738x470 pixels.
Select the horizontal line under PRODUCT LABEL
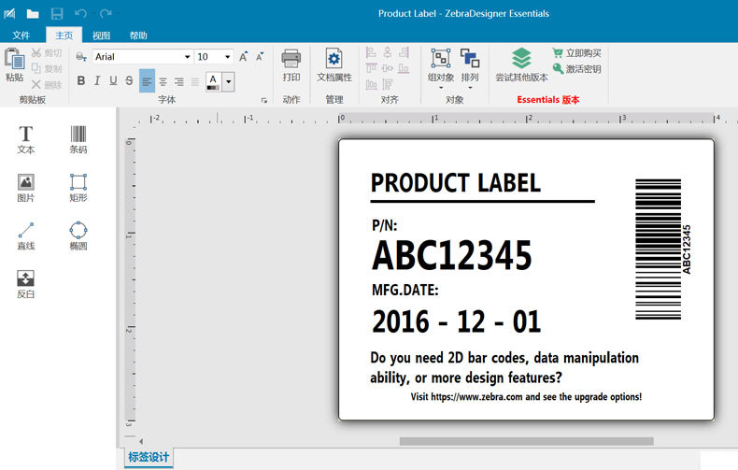coord(482,202)
